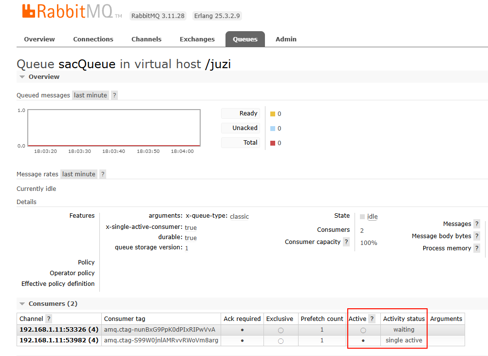This screenshot has width=488, height=356.
Task: Click the Messages help question mark
Action: (477, 224)
